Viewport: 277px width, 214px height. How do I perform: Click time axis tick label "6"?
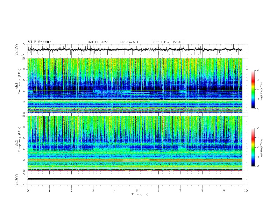point(158,191)
